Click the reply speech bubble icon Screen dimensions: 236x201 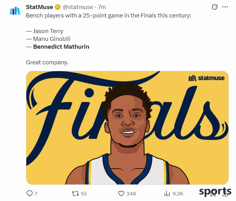click(x=29, y=194)
